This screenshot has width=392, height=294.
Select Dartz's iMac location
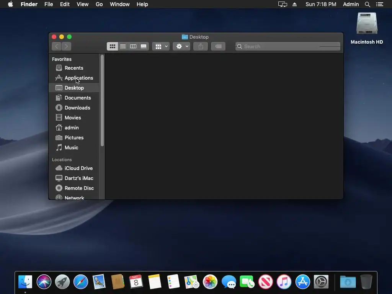click(x=74, y=178)
